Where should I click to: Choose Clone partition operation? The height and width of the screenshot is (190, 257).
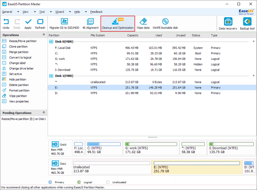(15, 47)
